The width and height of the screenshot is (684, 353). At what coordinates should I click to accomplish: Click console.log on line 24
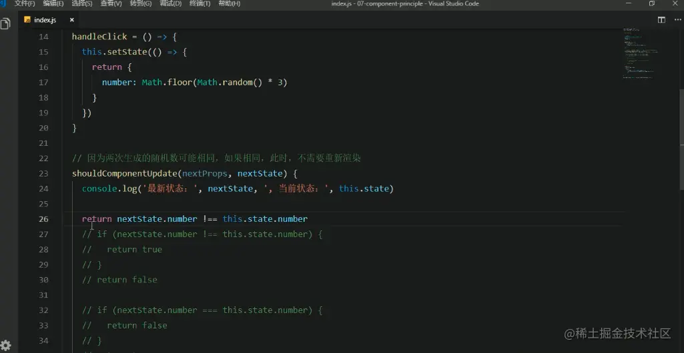109,188
